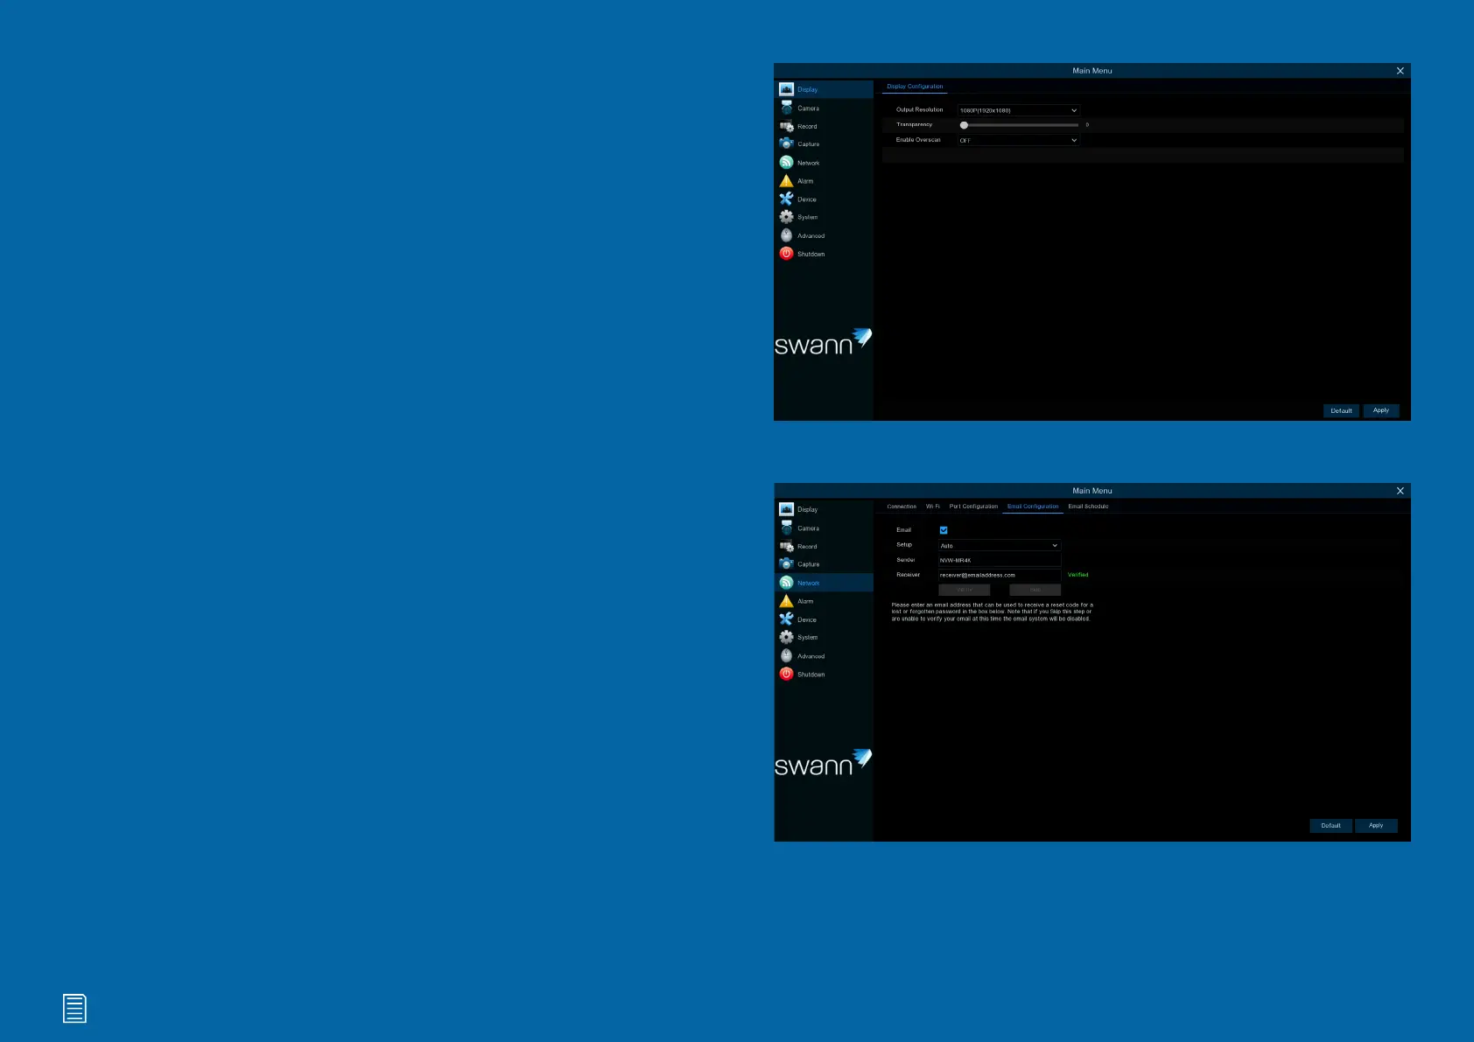Click Capture icon in Display Configuration window
Image resolution: width=1474 pixels, height=1042 pixels.
(786, 143)
